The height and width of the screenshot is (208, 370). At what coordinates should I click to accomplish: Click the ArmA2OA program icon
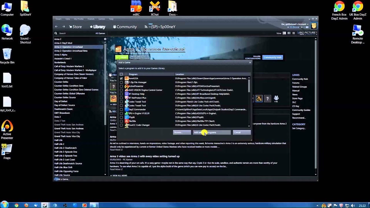127,78
